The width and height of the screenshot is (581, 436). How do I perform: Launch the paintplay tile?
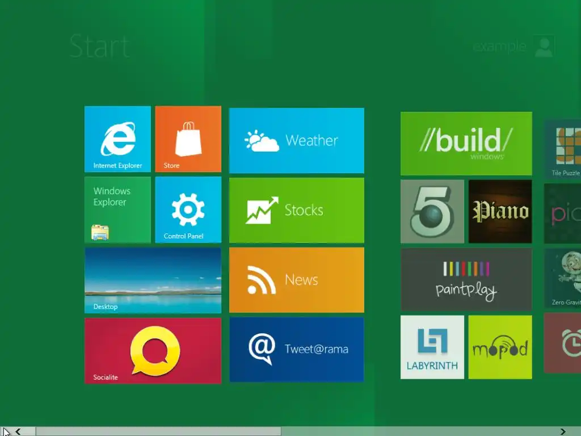(x=466, y=279)
